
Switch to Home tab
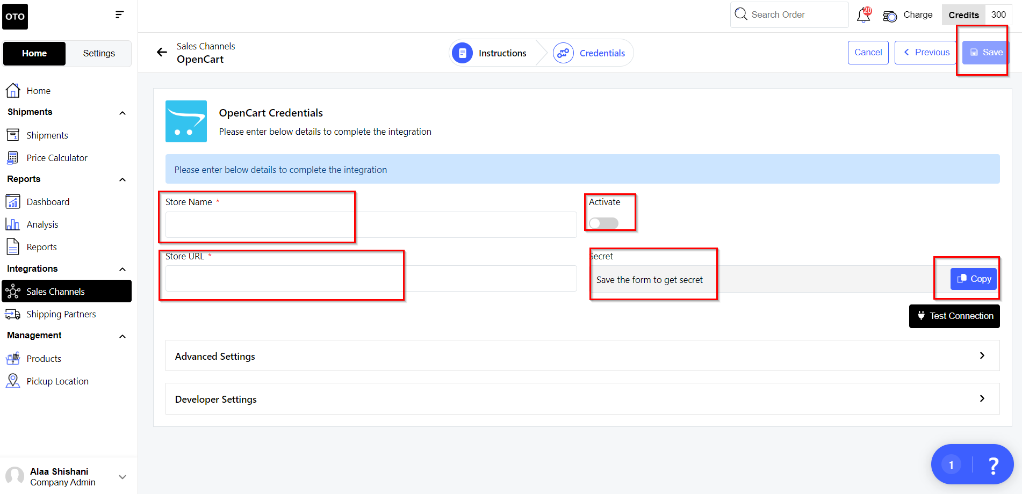pyautogui.click(x=34, y=53)
